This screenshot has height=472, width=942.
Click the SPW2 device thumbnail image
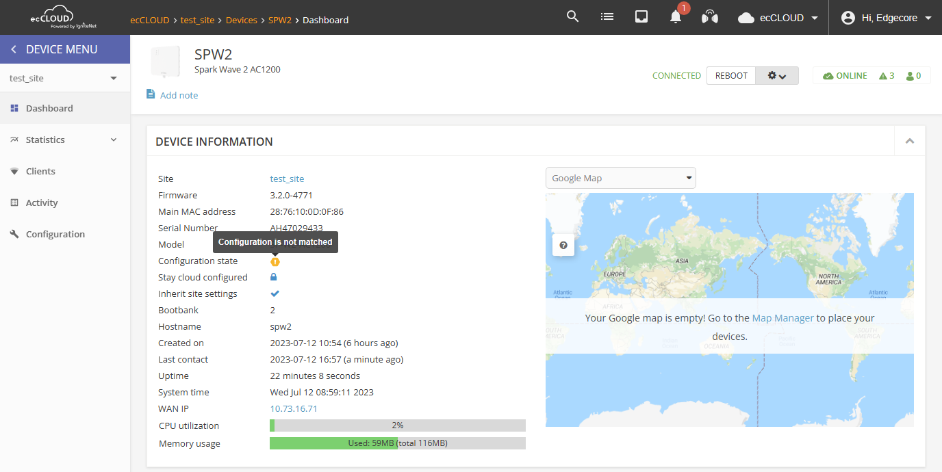pyautogui.click(x=165, y=62)
